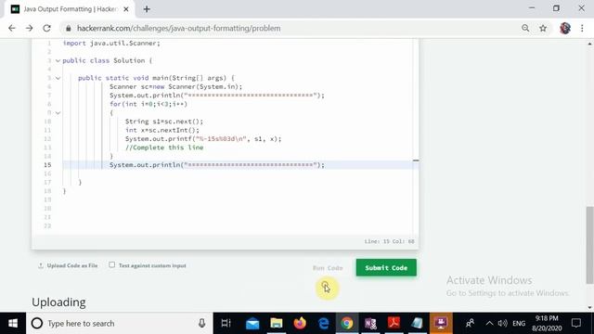Viewport: 594px width, 334px height.
Task: Open File Explorer from the taskbar
Action: coord(277,324)
